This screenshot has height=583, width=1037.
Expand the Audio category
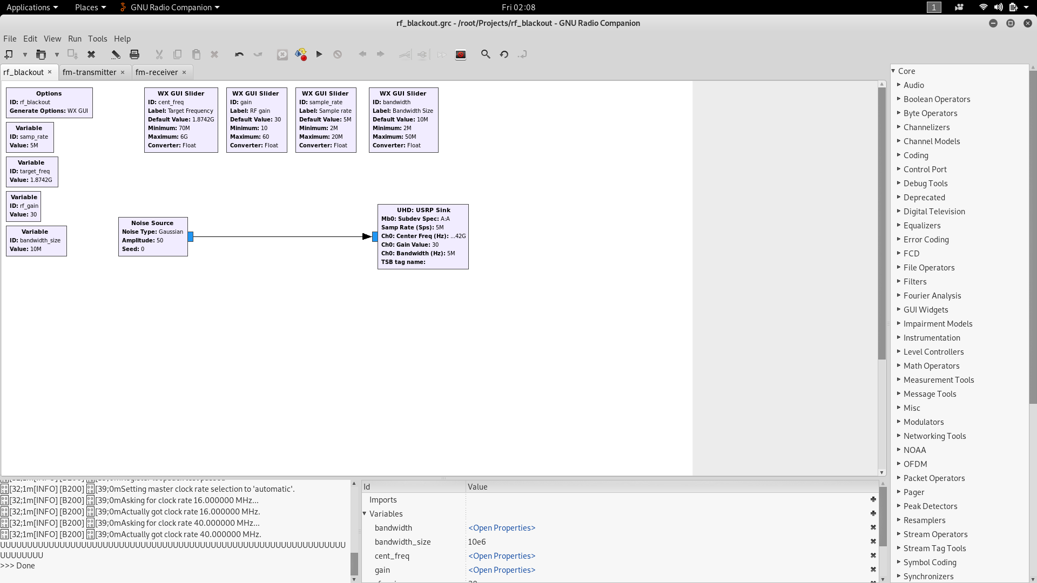(x=899, y=85)
